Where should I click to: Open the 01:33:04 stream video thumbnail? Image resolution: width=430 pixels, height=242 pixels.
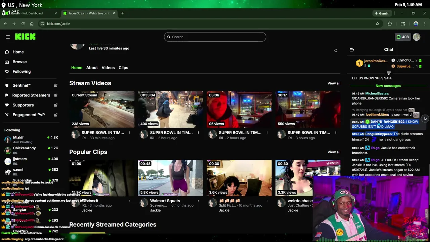[170, 109]
